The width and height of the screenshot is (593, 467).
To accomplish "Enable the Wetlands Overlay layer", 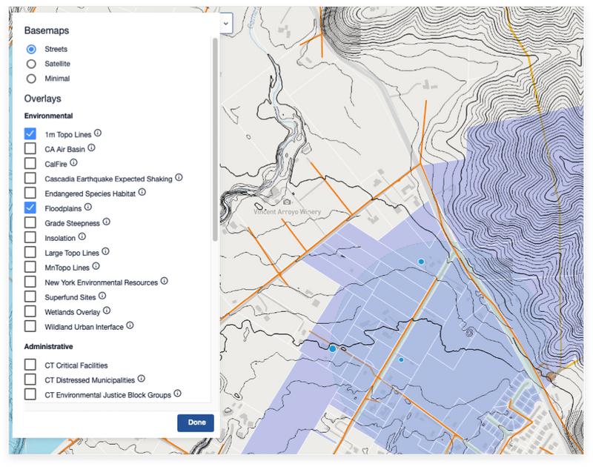I will (30, 311).
